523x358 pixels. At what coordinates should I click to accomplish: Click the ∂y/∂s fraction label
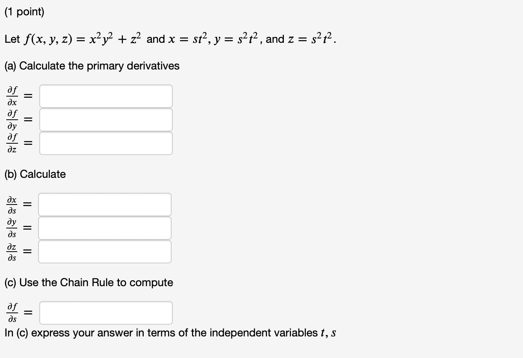pyautogui.click(x=12, y=228)
